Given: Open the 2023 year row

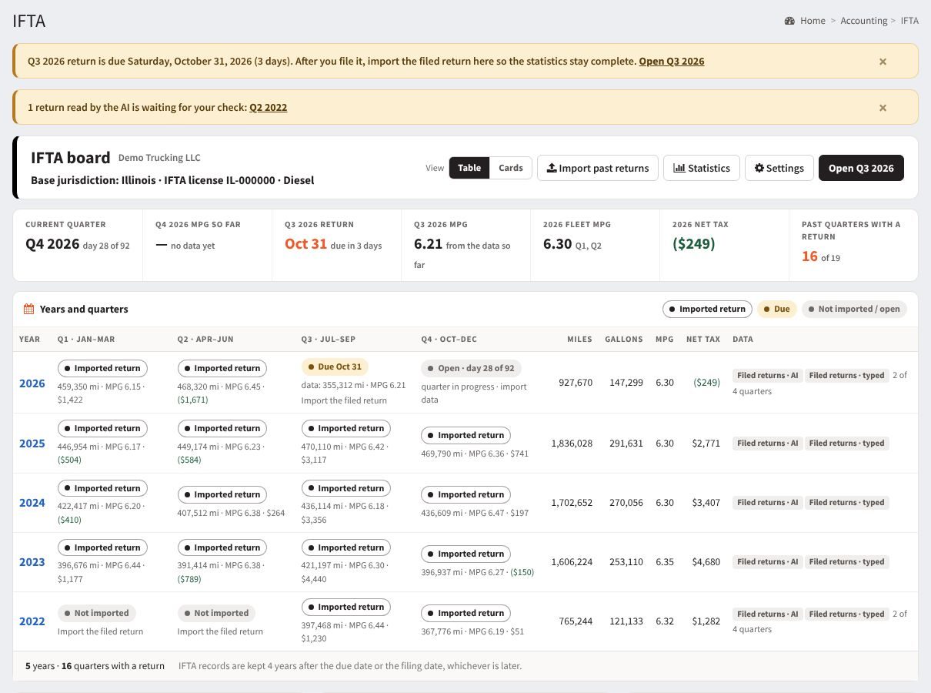Looking at the screenshot, I should [32, 562].
